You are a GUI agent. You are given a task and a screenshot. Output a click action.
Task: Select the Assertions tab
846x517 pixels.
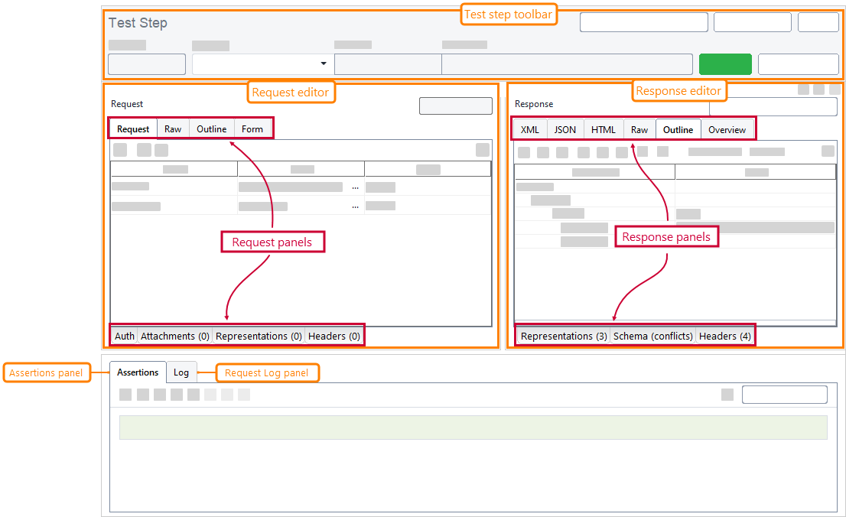tap(137, 372)
